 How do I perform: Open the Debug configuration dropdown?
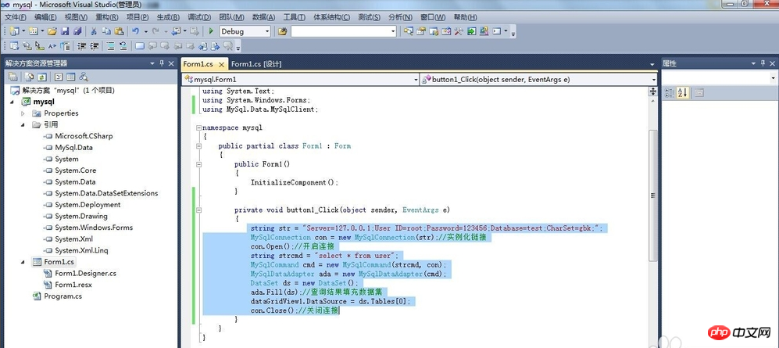(267, 31)
